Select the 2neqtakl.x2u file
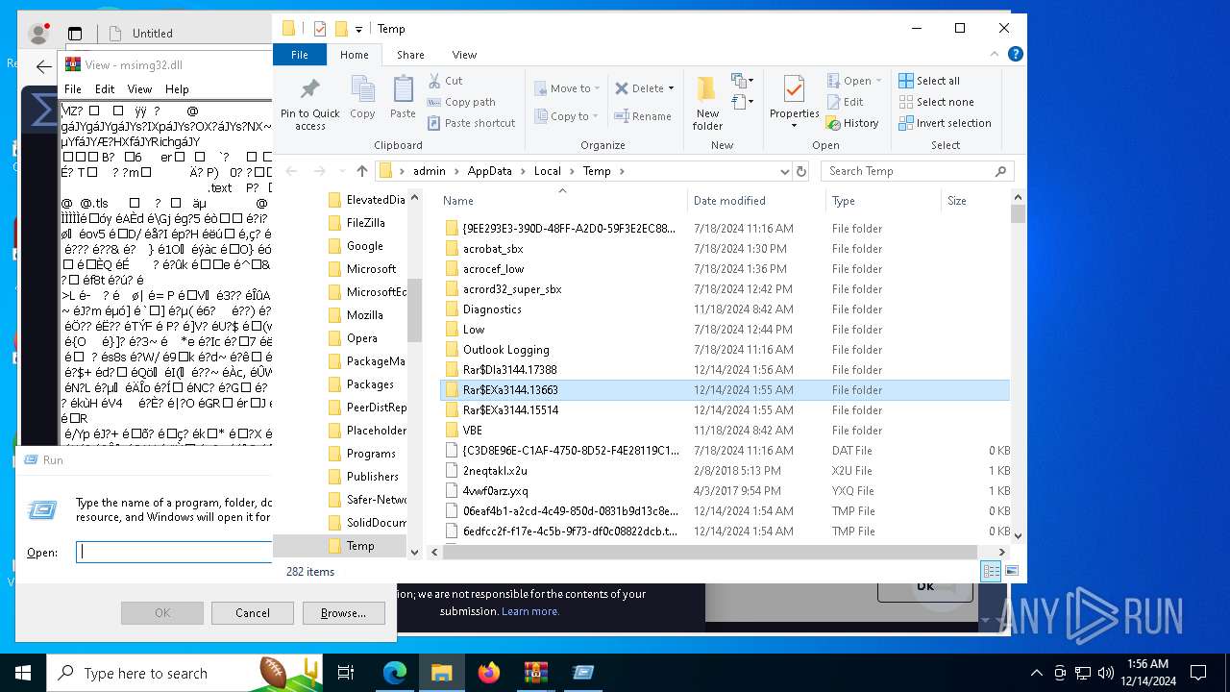The height and width of the screenshot is (692, 1230). point(726,471)
